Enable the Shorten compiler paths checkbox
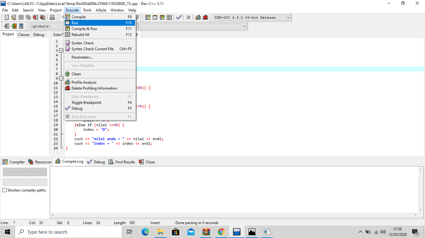This screenshot has height=238, width=425. point(5,190)
